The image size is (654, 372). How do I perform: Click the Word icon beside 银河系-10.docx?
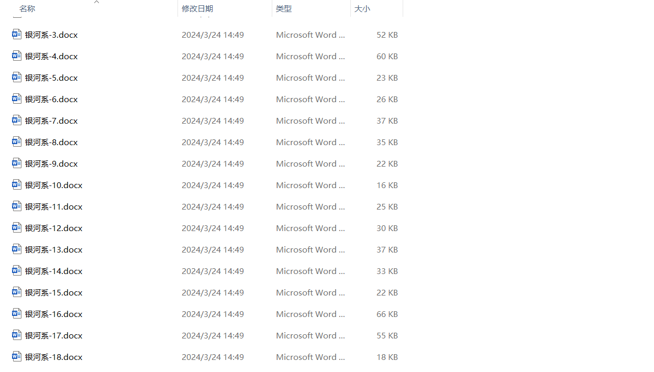16,184
